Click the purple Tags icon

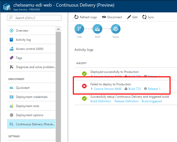pos(11,58)
